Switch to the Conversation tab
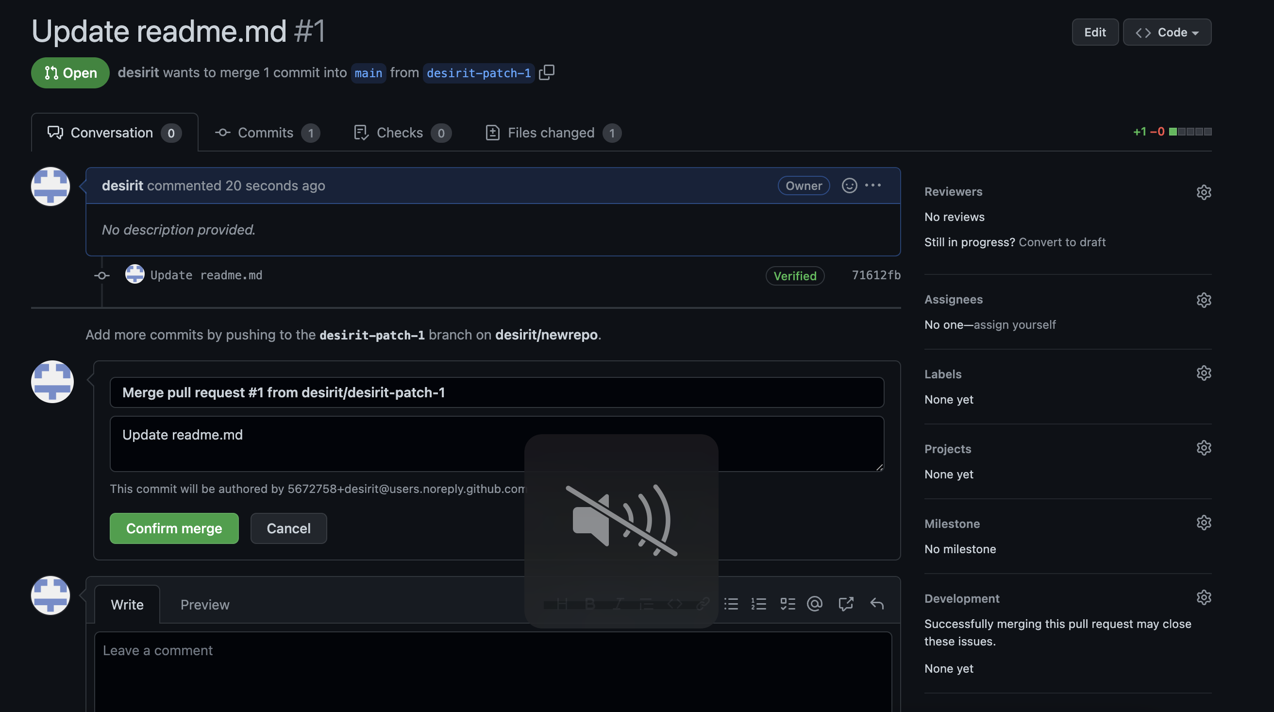The image size is (1274, 712). coord(114,133)
